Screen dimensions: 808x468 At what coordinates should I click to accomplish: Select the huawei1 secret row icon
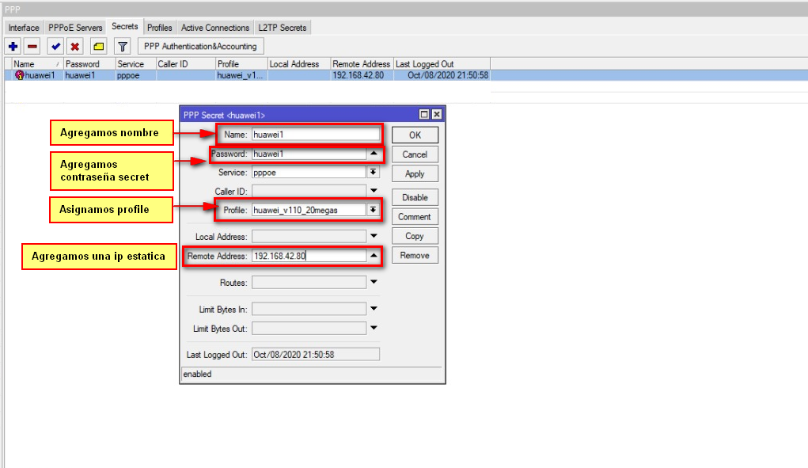point(20,75)
